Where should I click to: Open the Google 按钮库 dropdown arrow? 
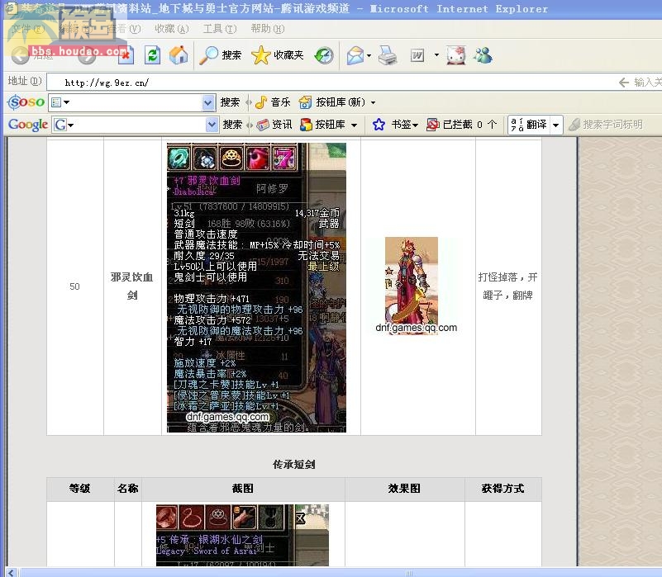(354, 125)
